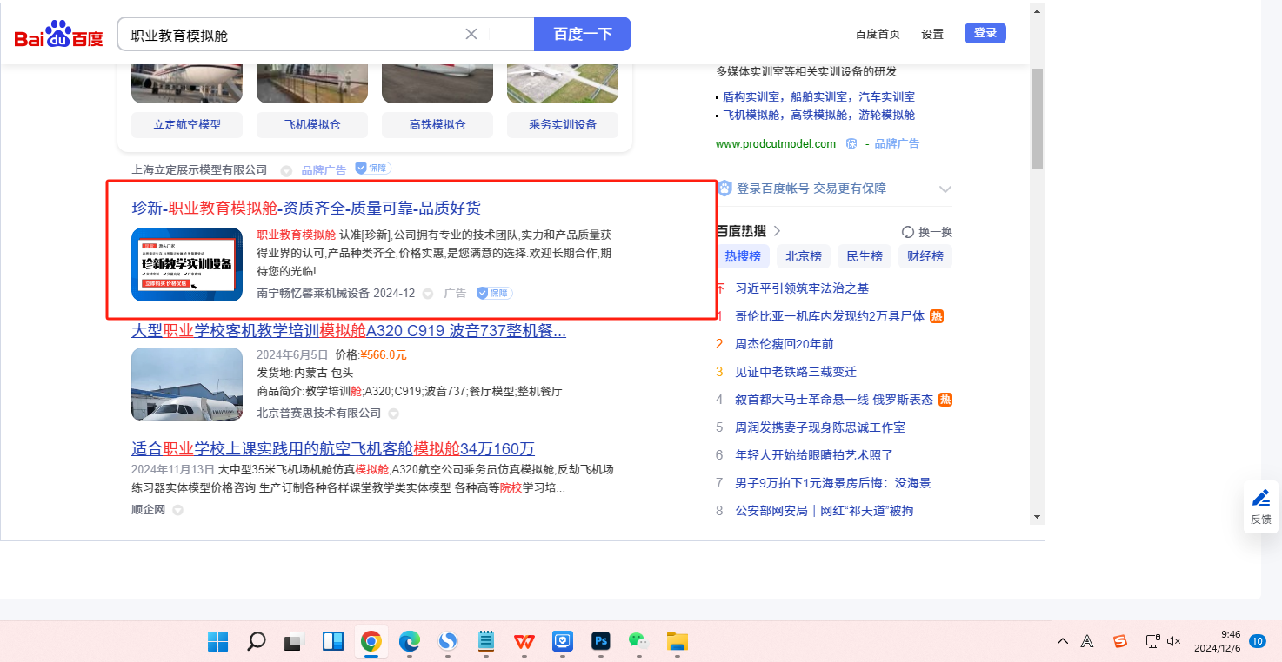Switch to the 财经榜 tab
Screen dimensions: 1282x662
click(x=925, y=256)
